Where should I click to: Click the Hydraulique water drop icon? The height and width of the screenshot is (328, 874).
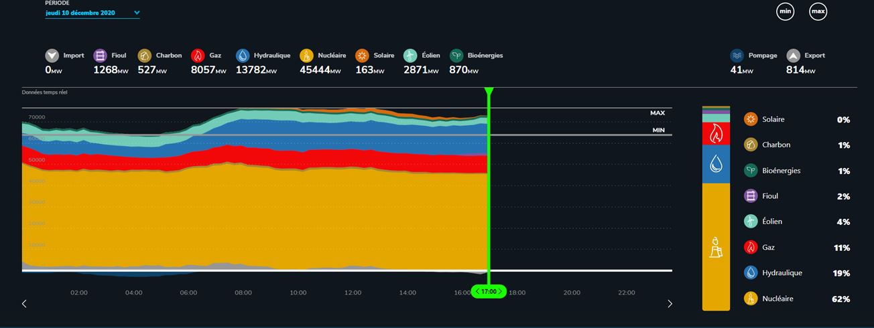[243, 56]
